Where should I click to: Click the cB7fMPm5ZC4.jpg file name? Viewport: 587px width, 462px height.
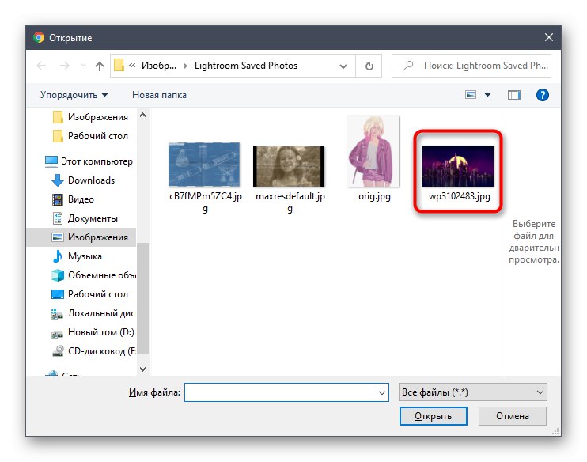(205, 203)
